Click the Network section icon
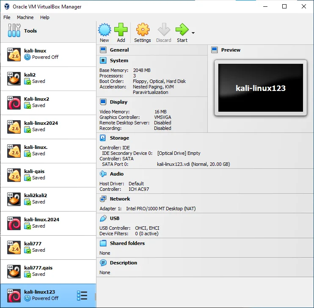 coord(103,199)
